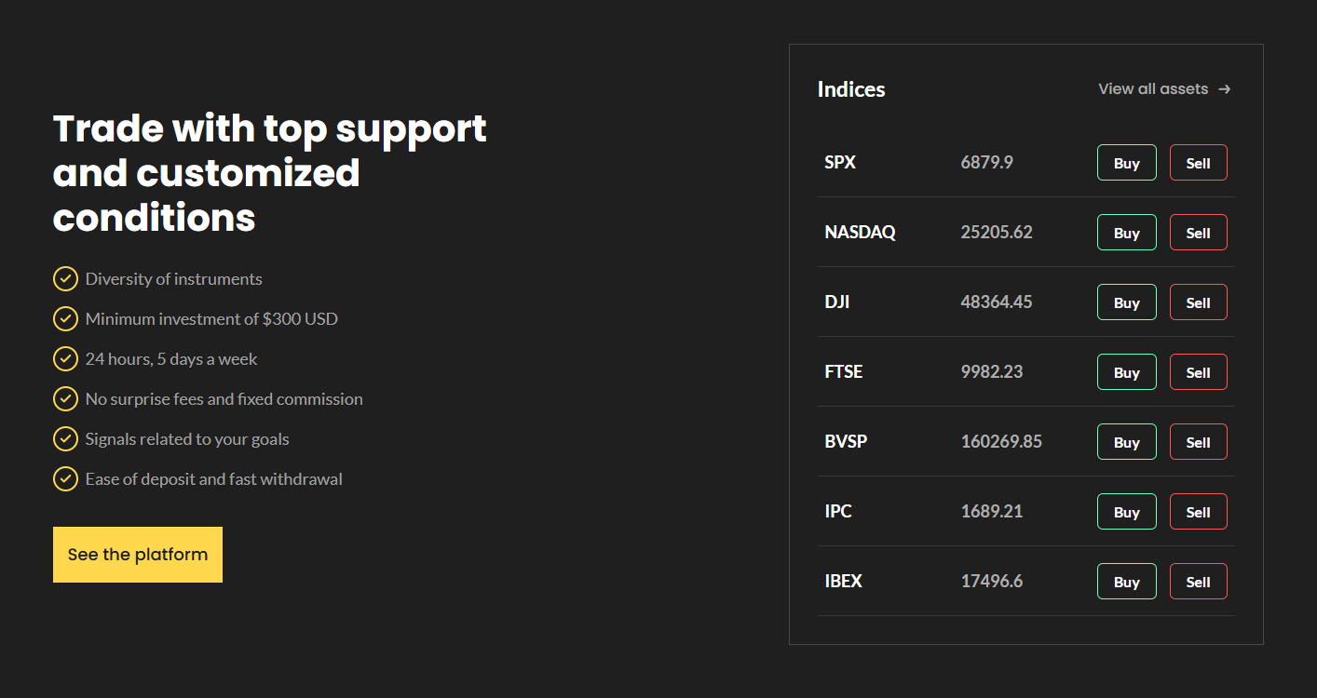Viewport: 1317px width, 698px height.
Task: Click the checkmark icon beside No surprise fees
Action: click(x=65, y=398)
